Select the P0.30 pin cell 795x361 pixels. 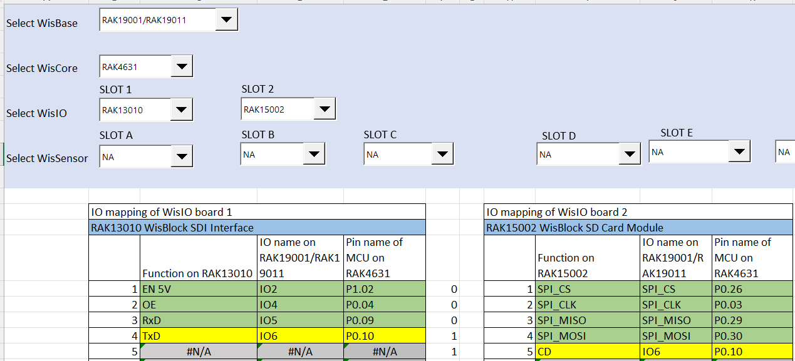pyautogui.click(x=753, y=336)
